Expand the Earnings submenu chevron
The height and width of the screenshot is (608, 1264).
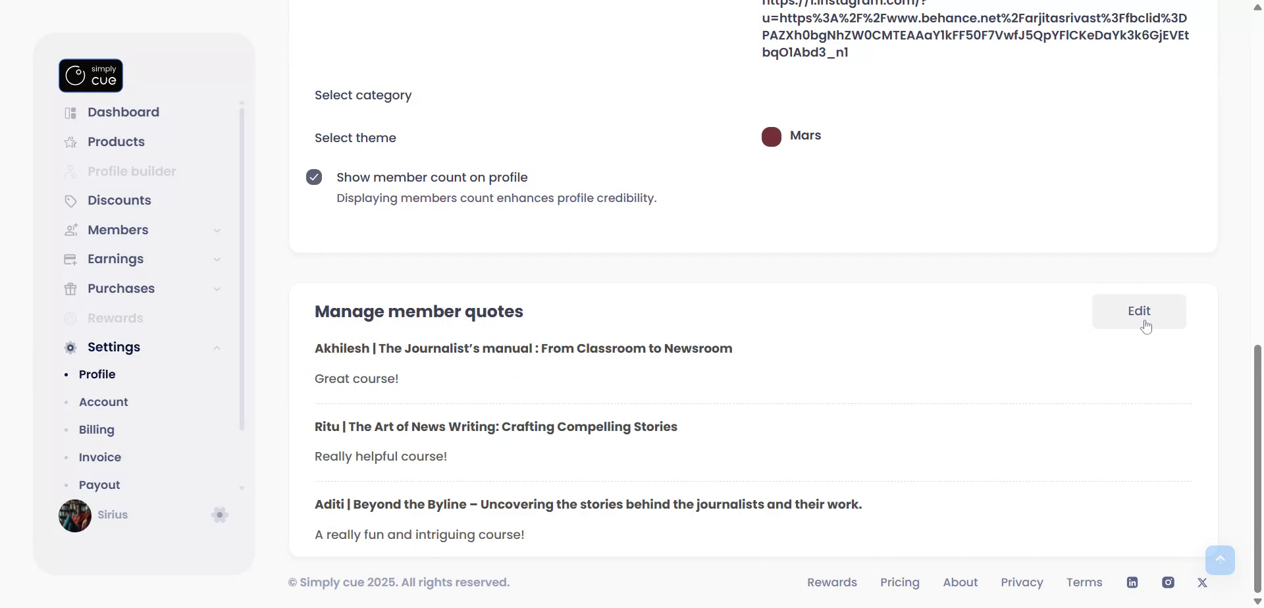217,259
